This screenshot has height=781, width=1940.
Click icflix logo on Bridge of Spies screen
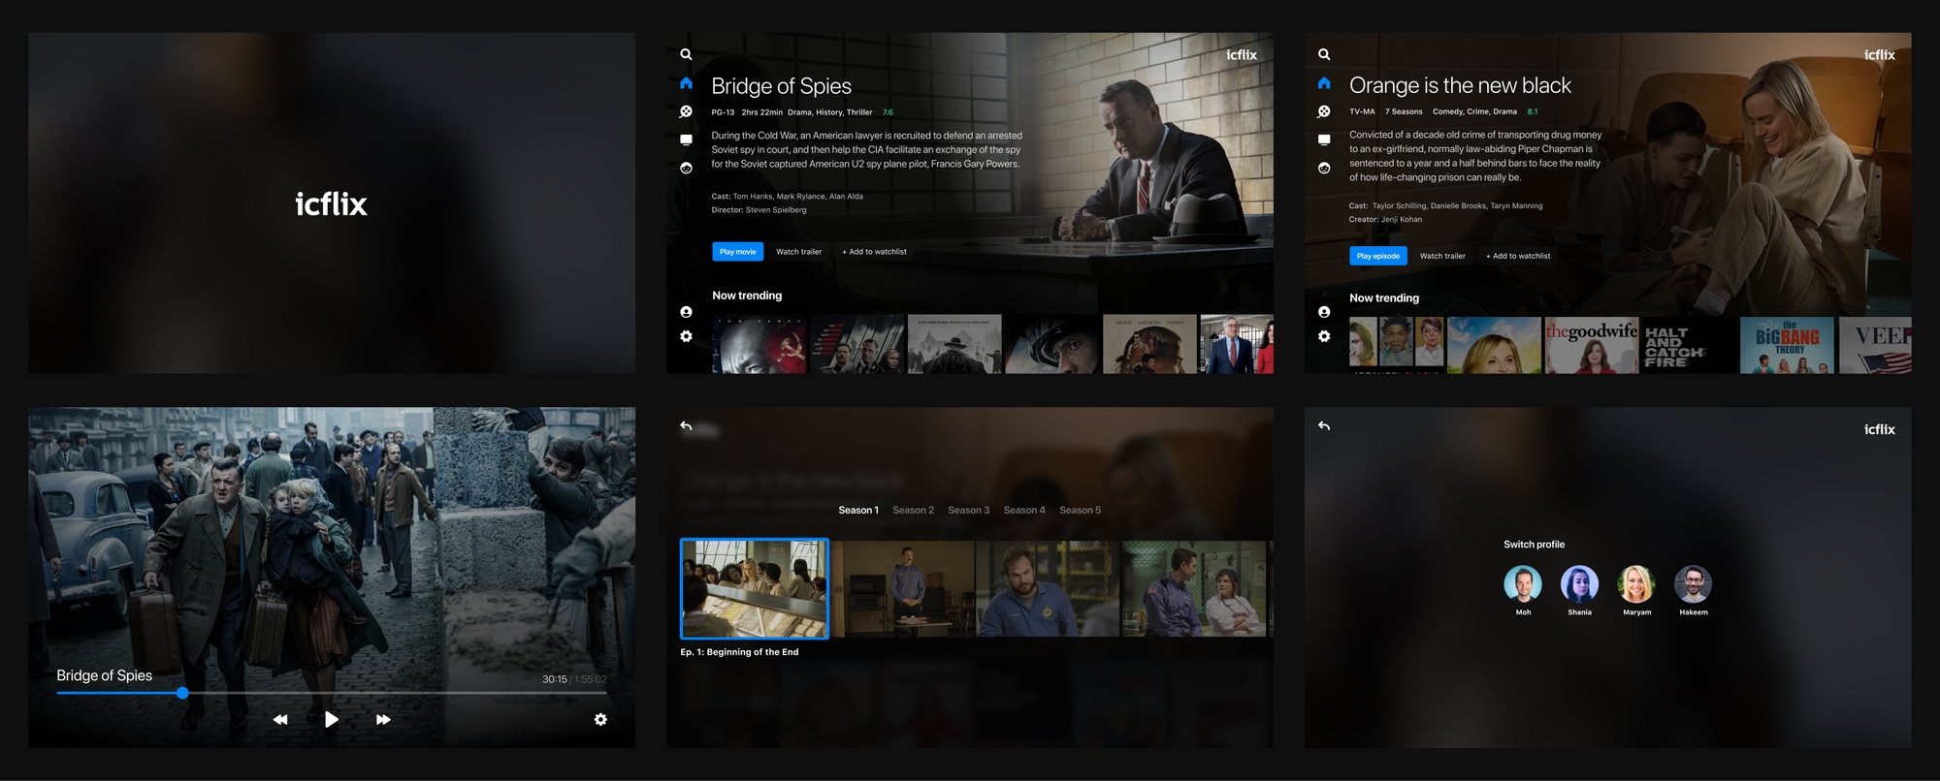[x=1242, y=55]
